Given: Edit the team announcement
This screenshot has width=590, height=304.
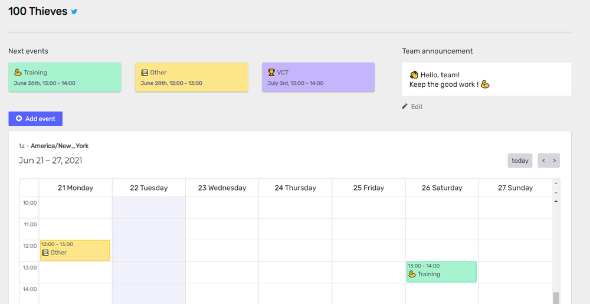Looking at the screenshot, I should point(412,106).
